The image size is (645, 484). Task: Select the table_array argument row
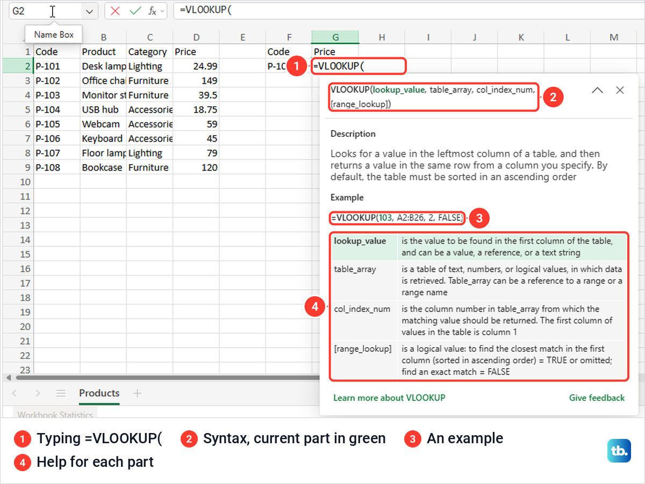pyautogui.click(x=478, y=281)
